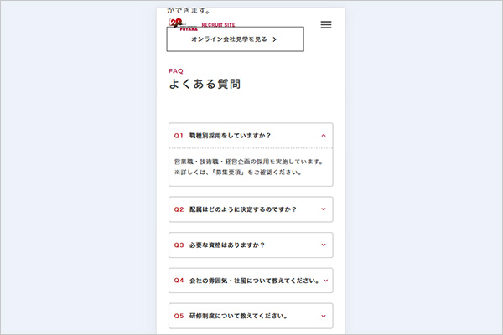This screenshot has width=503, height=335.
Task: Click the arrow inside online tour button
Action: coord(274,39)
